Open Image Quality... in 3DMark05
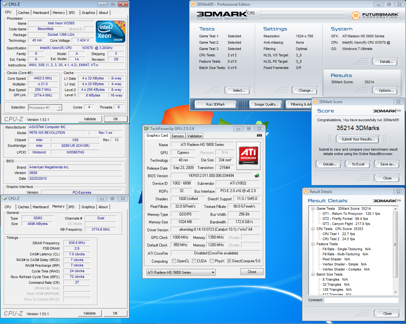406x324 pixels. tap(266, 104)
